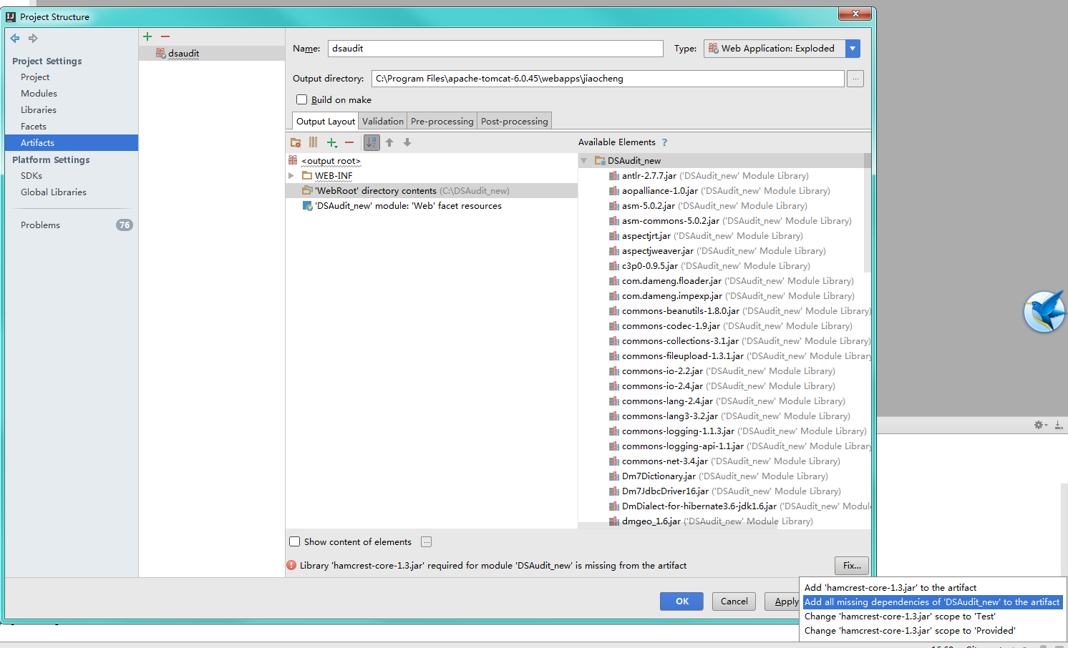Click the Create Directory icon in layout toolbar

pyautogui.click(x=296, y=142)
